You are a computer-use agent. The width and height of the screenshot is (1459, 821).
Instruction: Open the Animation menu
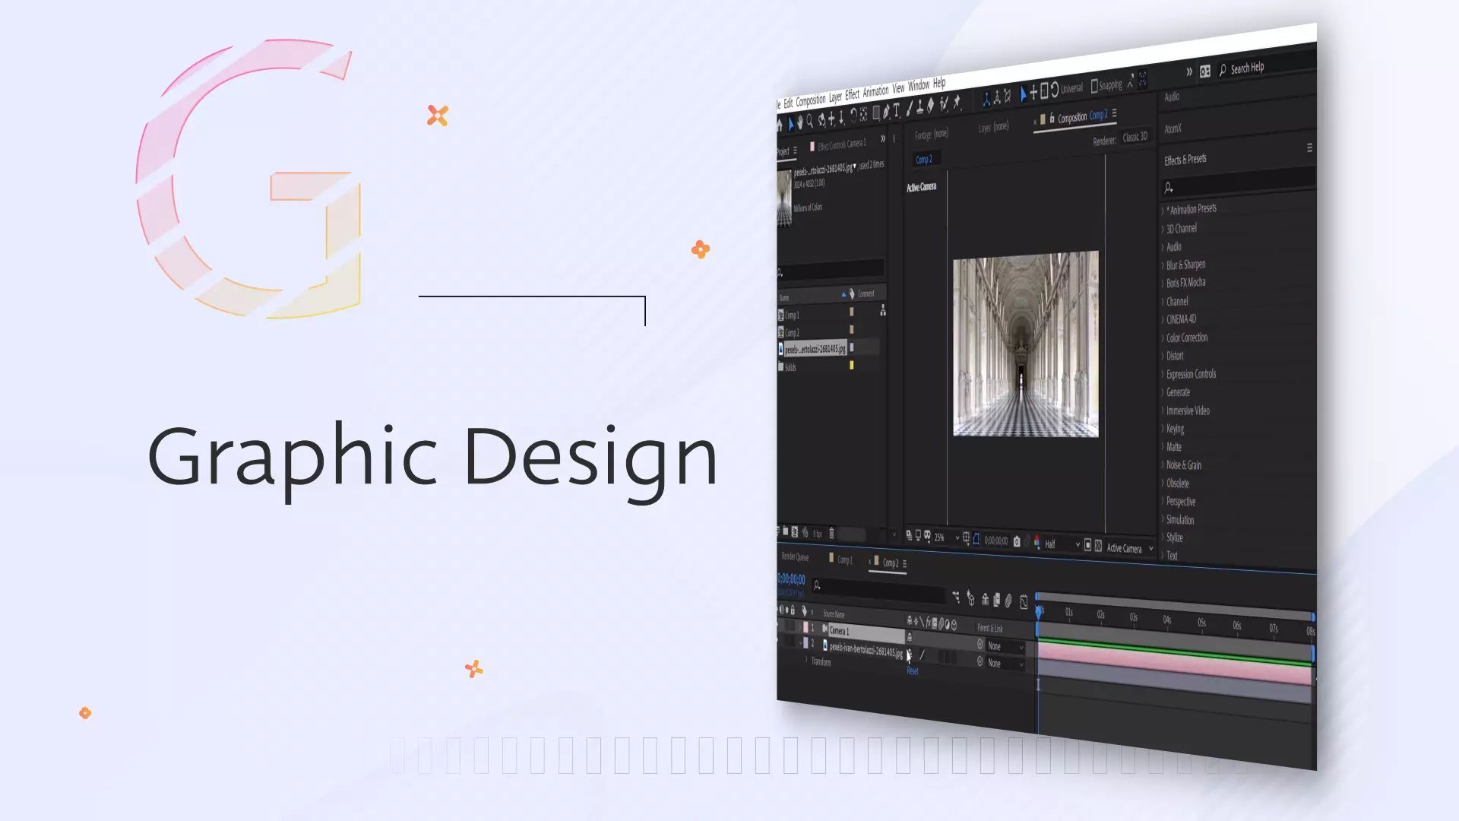(x=876, y=91)
